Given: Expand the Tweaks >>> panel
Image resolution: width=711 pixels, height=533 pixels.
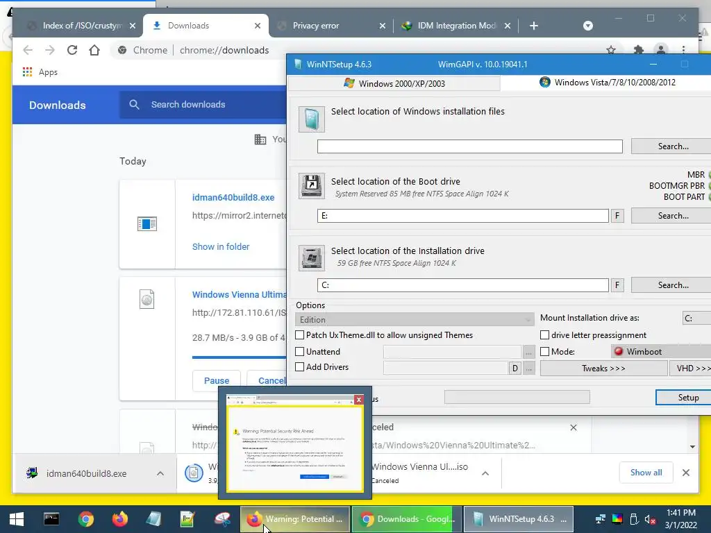Looking at the screenshot, I should tap(603, 369).
